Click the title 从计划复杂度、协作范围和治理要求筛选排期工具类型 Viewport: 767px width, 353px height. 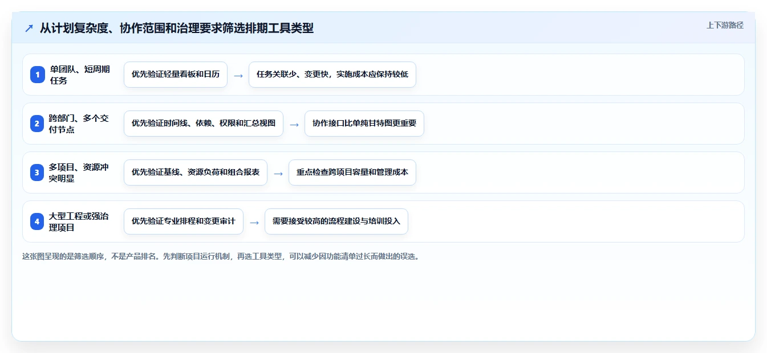click(x=177, y=28)
